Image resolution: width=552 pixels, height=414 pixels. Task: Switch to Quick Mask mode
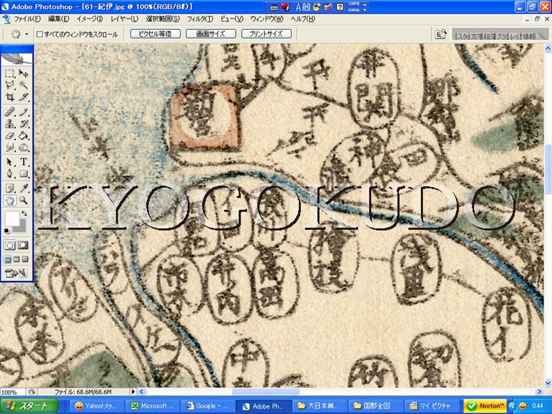23,245
